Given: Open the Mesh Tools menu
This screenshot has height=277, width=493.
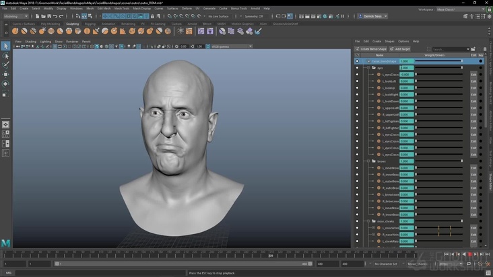Looking at the screenshot, I should click(122, 9).
